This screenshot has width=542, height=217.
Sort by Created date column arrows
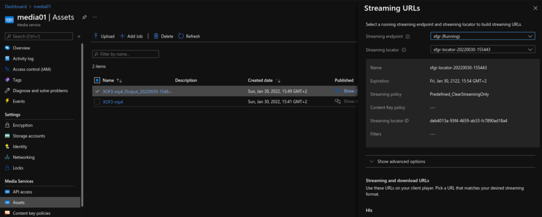278,80
